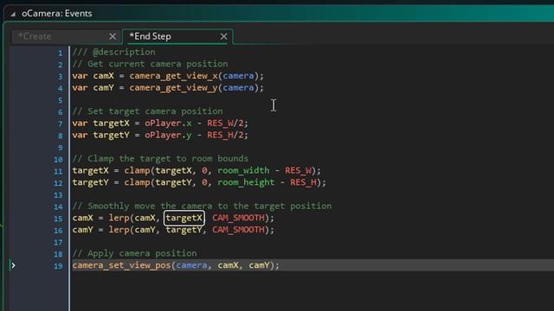
Task: Click camY argument on line 19
Action: click(x=259, y=265)
